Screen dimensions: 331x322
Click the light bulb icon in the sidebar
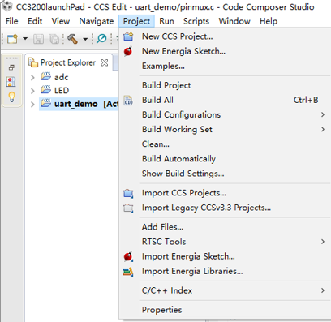click(11, 97)
